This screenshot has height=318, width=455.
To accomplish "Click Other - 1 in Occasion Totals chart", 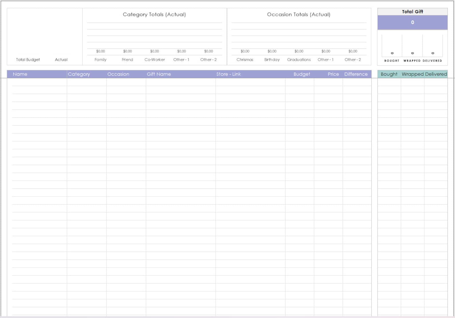I will (325, 60).
